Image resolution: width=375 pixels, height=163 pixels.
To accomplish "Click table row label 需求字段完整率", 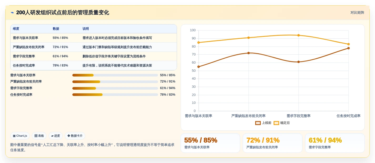I will tap(24, 56).
